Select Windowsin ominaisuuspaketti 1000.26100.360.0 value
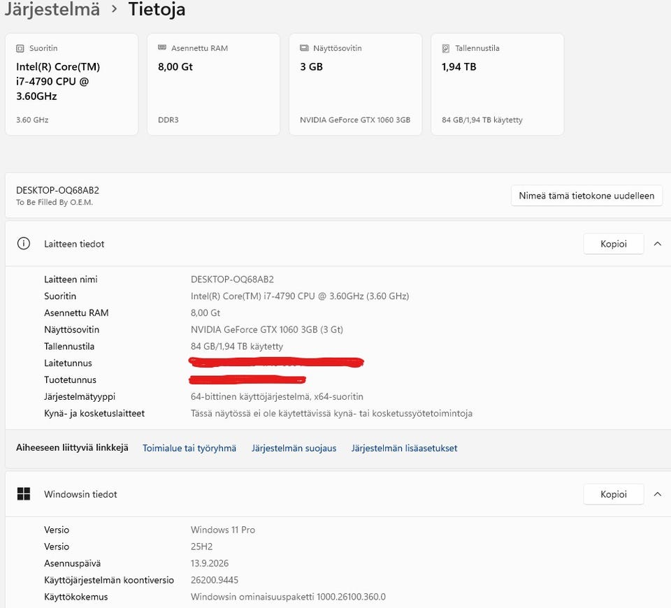The height and width of the screenshot is (608, 671). pos(289,597)
